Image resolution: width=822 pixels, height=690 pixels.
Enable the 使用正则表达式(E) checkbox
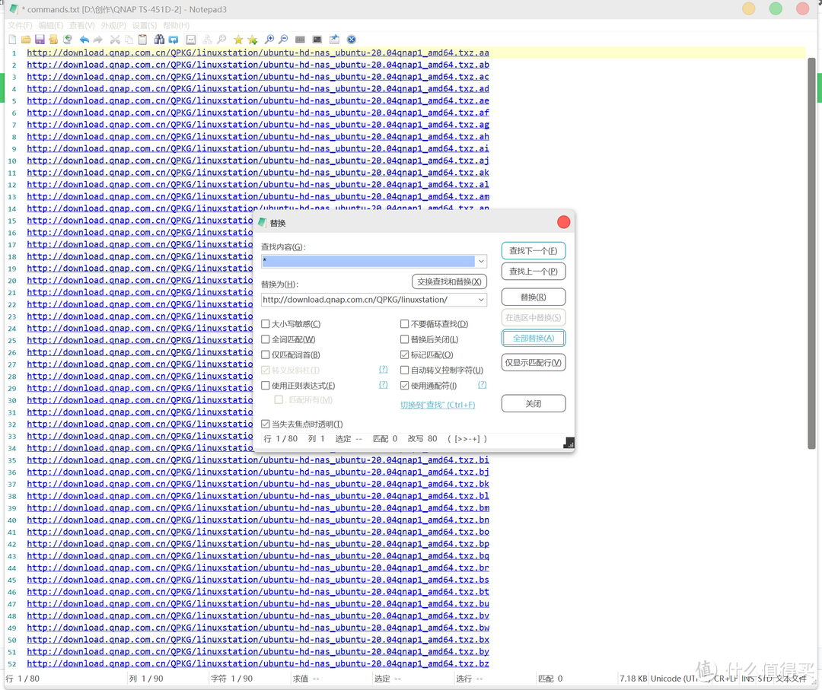tap(266, 386)
